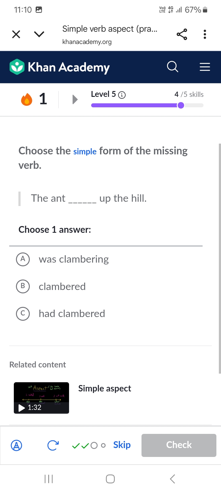
Task: Expand the skills panel triangle arrow
Action: (x=75, y=99)
